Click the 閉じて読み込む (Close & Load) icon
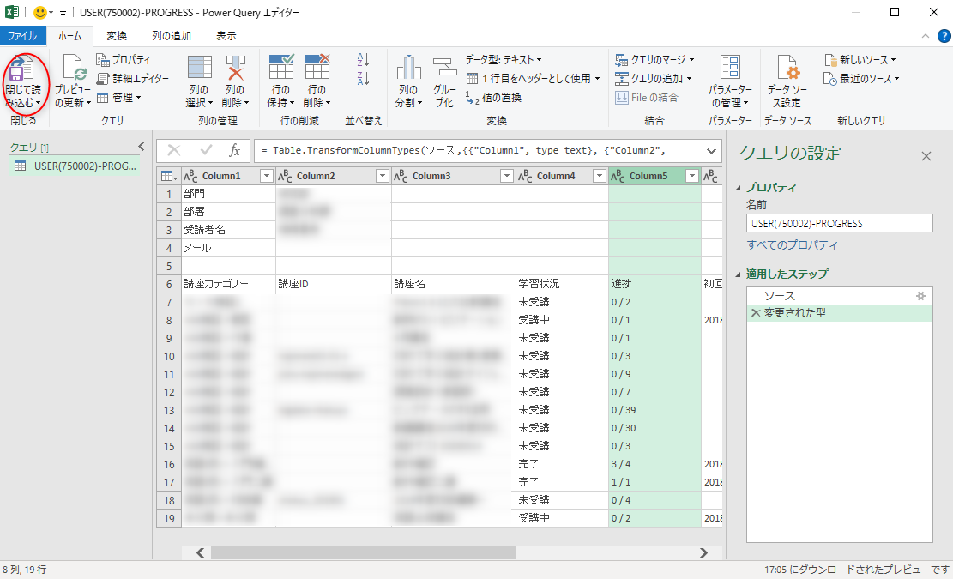Screen dimensions: 953x579 click(22, 68)
